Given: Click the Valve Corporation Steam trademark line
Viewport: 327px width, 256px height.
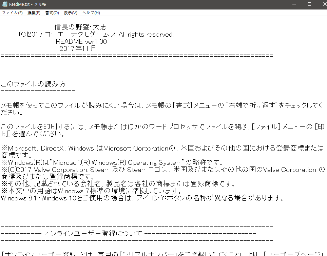Looking at the screenshot, I should tap(163, 170).
